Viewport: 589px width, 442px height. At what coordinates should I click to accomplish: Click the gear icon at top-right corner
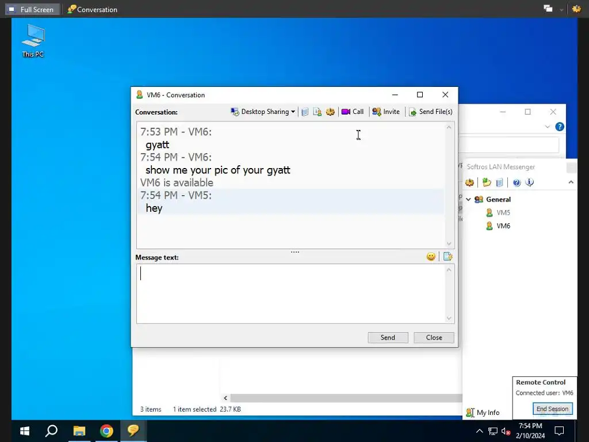576,9
